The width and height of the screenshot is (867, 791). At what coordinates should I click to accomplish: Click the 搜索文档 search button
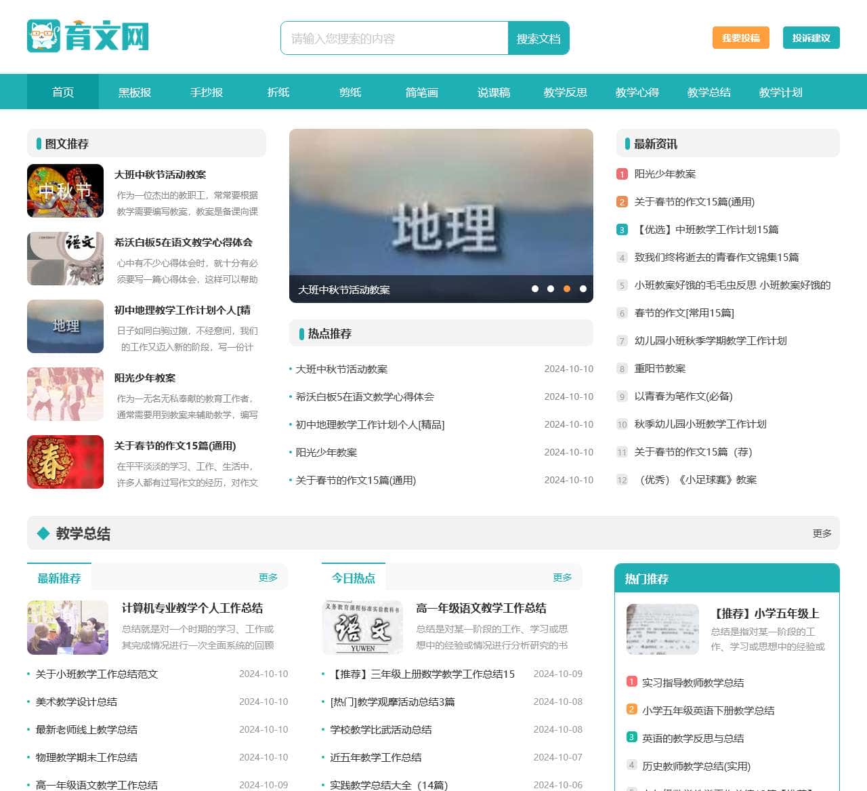pos(538,39)
